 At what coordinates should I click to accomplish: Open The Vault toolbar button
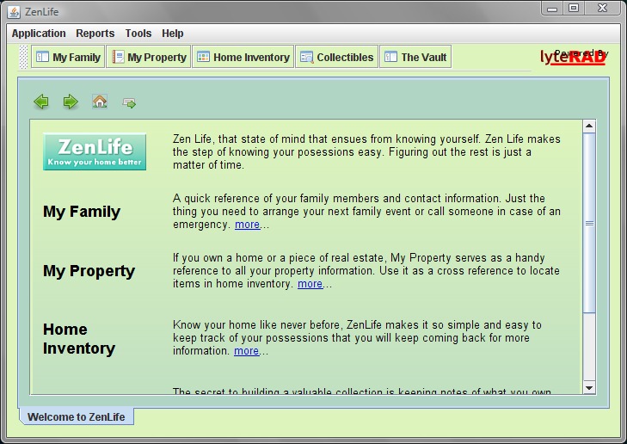click(x=415, y=58)
